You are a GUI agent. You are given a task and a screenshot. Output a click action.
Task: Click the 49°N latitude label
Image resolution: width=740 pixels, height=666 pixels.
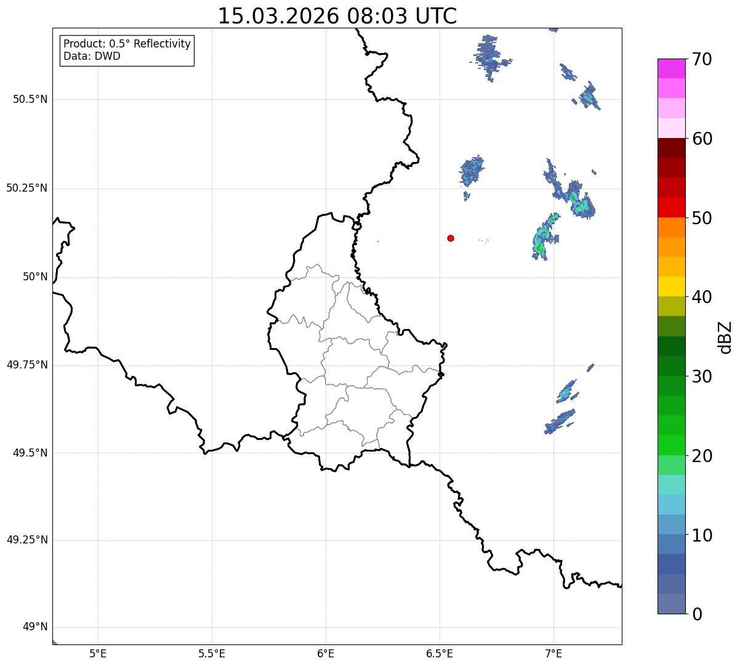pos(35,627)
